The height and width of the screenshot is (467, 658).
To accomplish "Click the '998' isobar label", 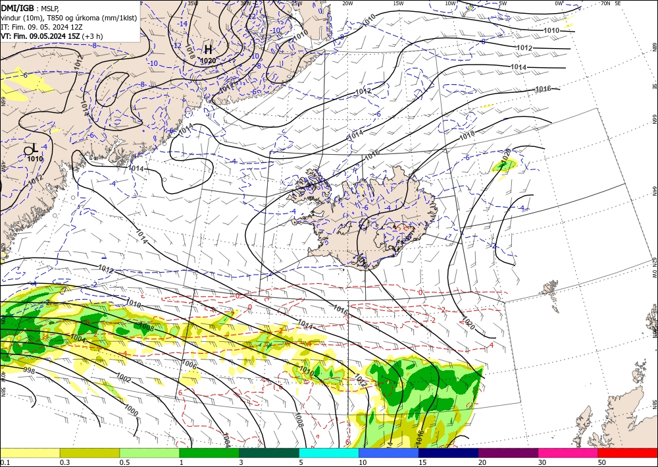I will coord(29,370).
